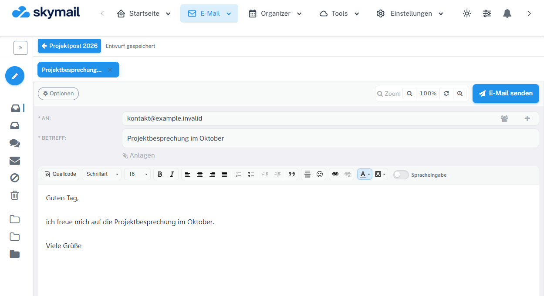Open the Optionen button
544x296 pixels.
click(x=58, y=94)
